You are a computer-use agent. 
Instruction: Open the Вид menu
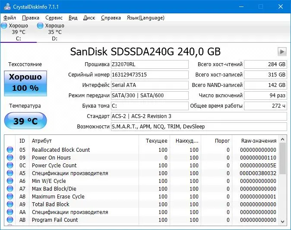click(x=73, y=18)
